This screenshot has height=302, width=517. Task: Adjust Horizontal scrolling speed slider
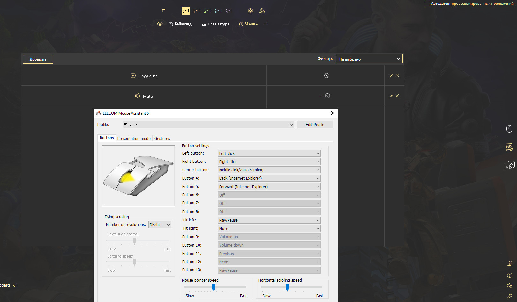pyautogui.click(x=287, y=287)
